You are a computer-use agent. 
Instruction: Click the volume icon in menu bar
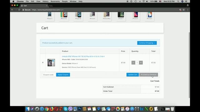pyautogui.click(x=147, y=1)
